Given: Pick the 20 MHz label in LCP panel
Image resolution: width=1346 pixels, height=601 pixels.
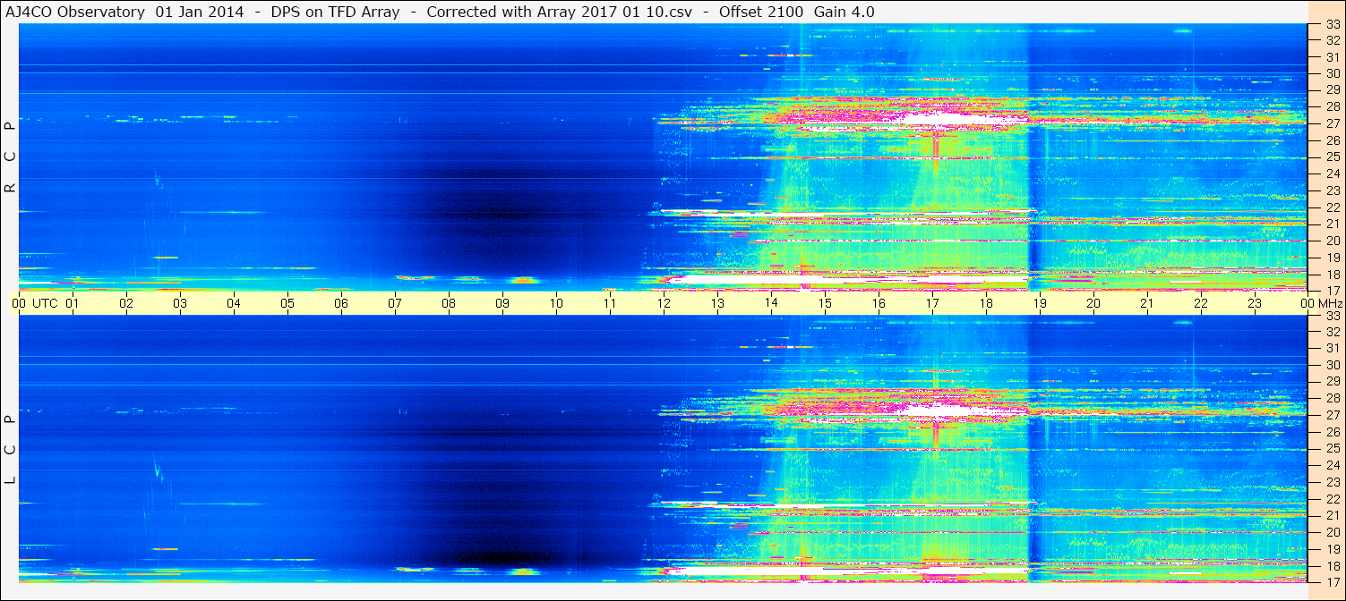Looking at the screenshot, I should [1332, 532].
